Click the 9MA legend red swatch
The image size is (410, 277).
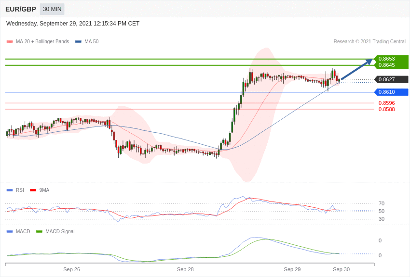click(33, 190)
